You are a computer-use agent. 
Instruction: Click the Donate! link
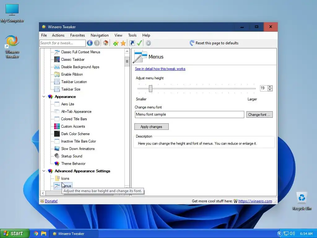[x=51, y=201]
